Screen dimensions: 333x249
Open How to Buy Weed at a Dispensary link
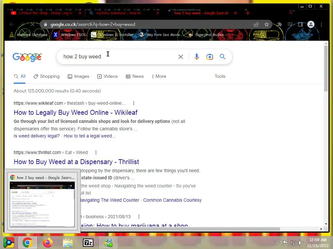(76, 162)
